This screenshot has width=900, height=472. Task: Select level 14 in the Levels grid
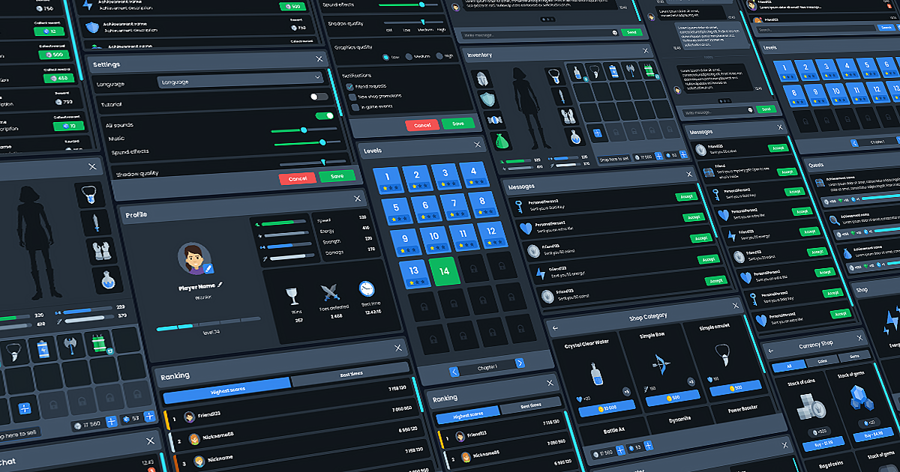point(443,271)
